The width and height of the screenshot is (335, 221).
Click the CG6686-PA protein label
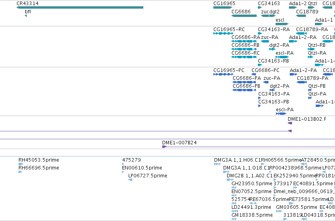(x=247, y=78)
